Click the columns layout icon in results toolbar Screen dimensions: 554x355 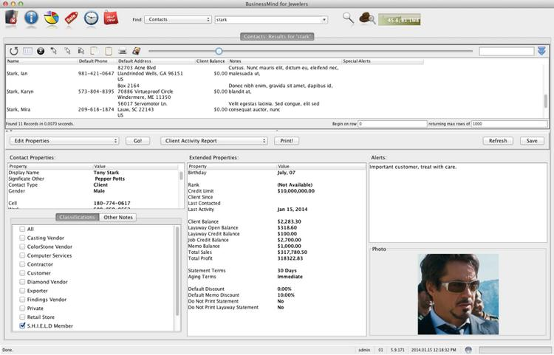point(27,51)
